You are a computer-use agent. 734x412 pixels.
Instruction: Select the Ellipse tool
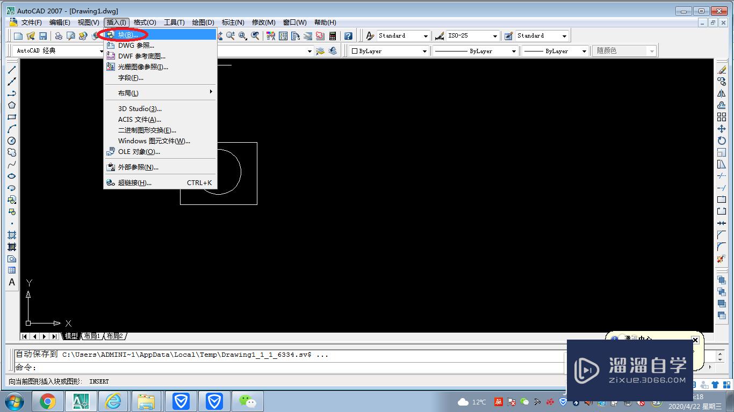coord(12,176)
